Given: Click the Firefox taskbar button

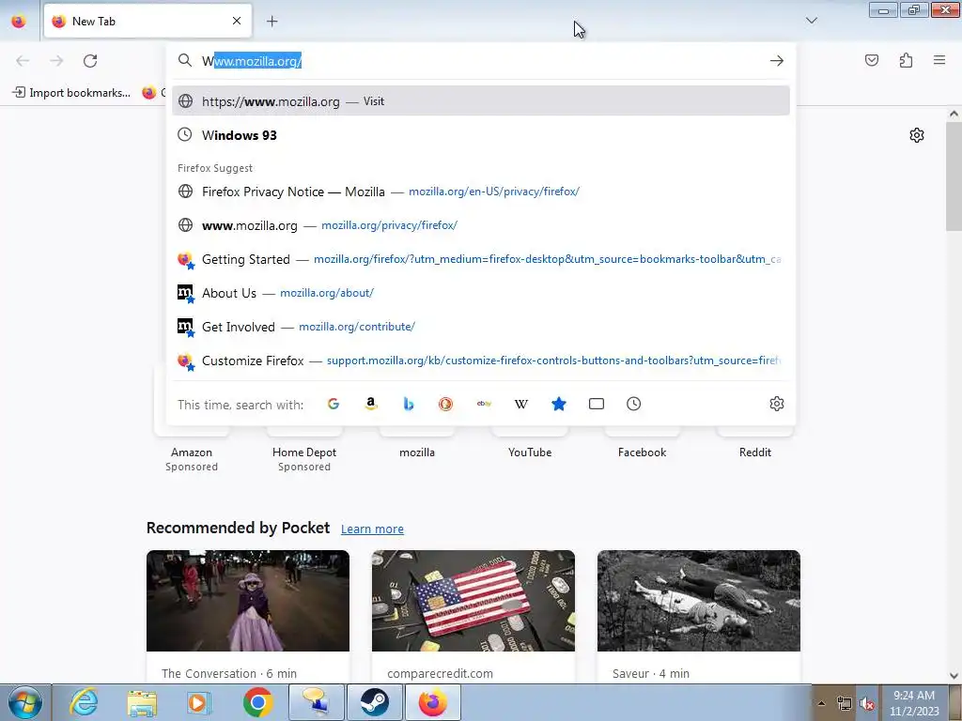Looking at the screenshot, I should [433, 702].
